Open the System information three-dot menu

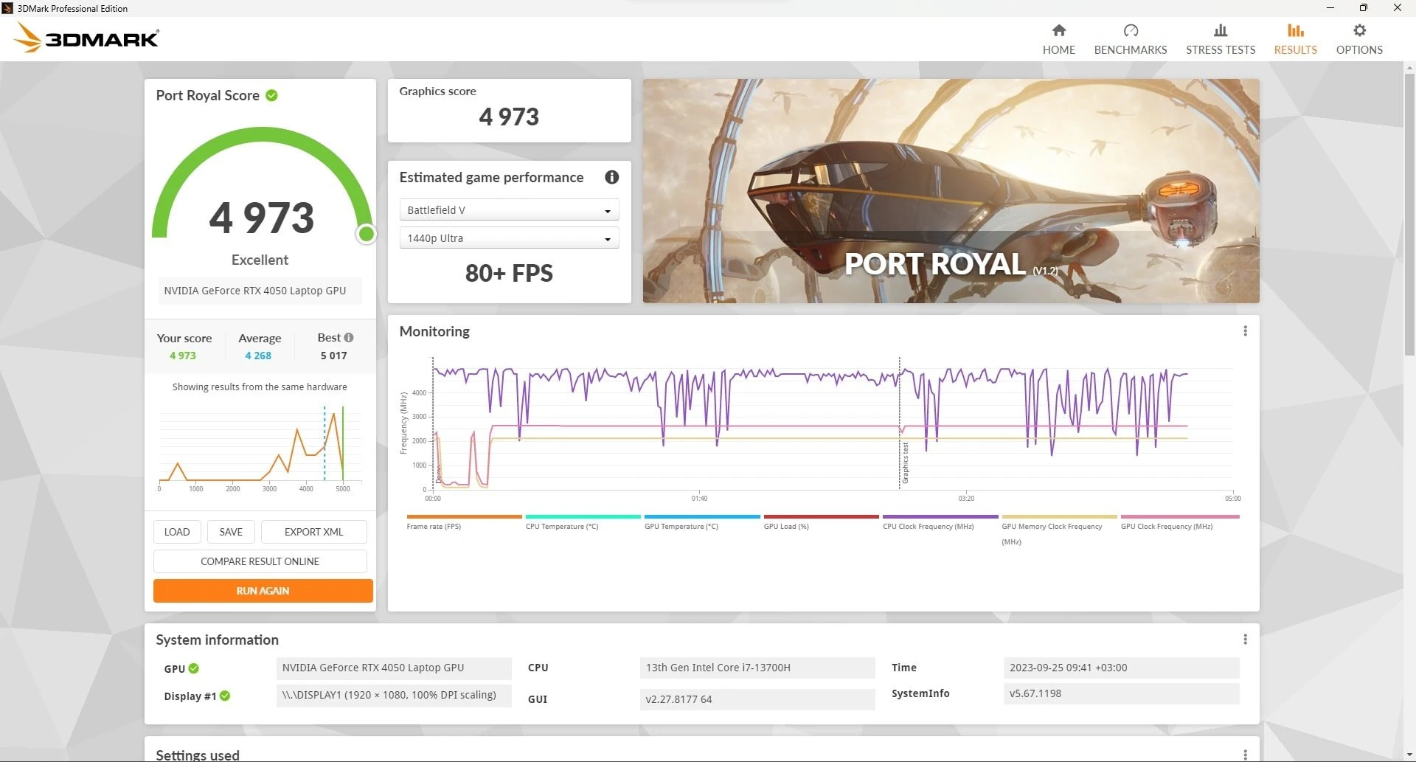click(1245, 640)
